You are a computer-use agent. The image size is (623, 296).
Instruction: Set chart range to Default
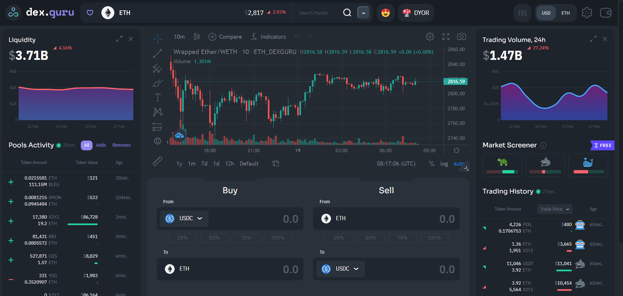[x=249, y=164]
